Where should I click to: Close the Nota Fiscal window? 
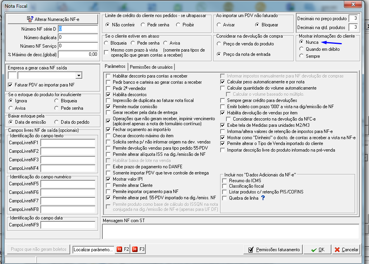[353, 4]
